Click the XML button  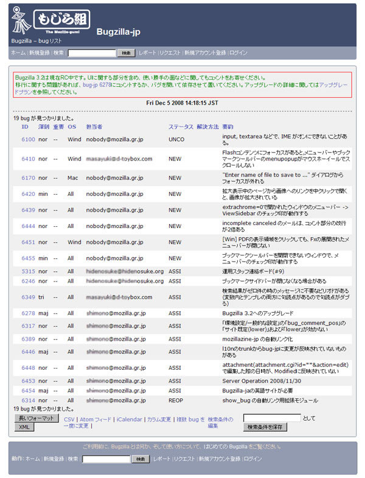point(24,427)
